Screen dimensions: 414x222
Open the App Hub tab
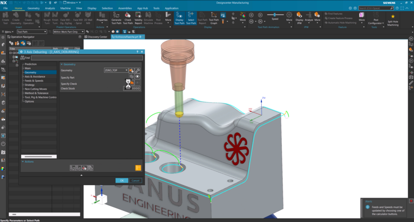pos(142,8)
